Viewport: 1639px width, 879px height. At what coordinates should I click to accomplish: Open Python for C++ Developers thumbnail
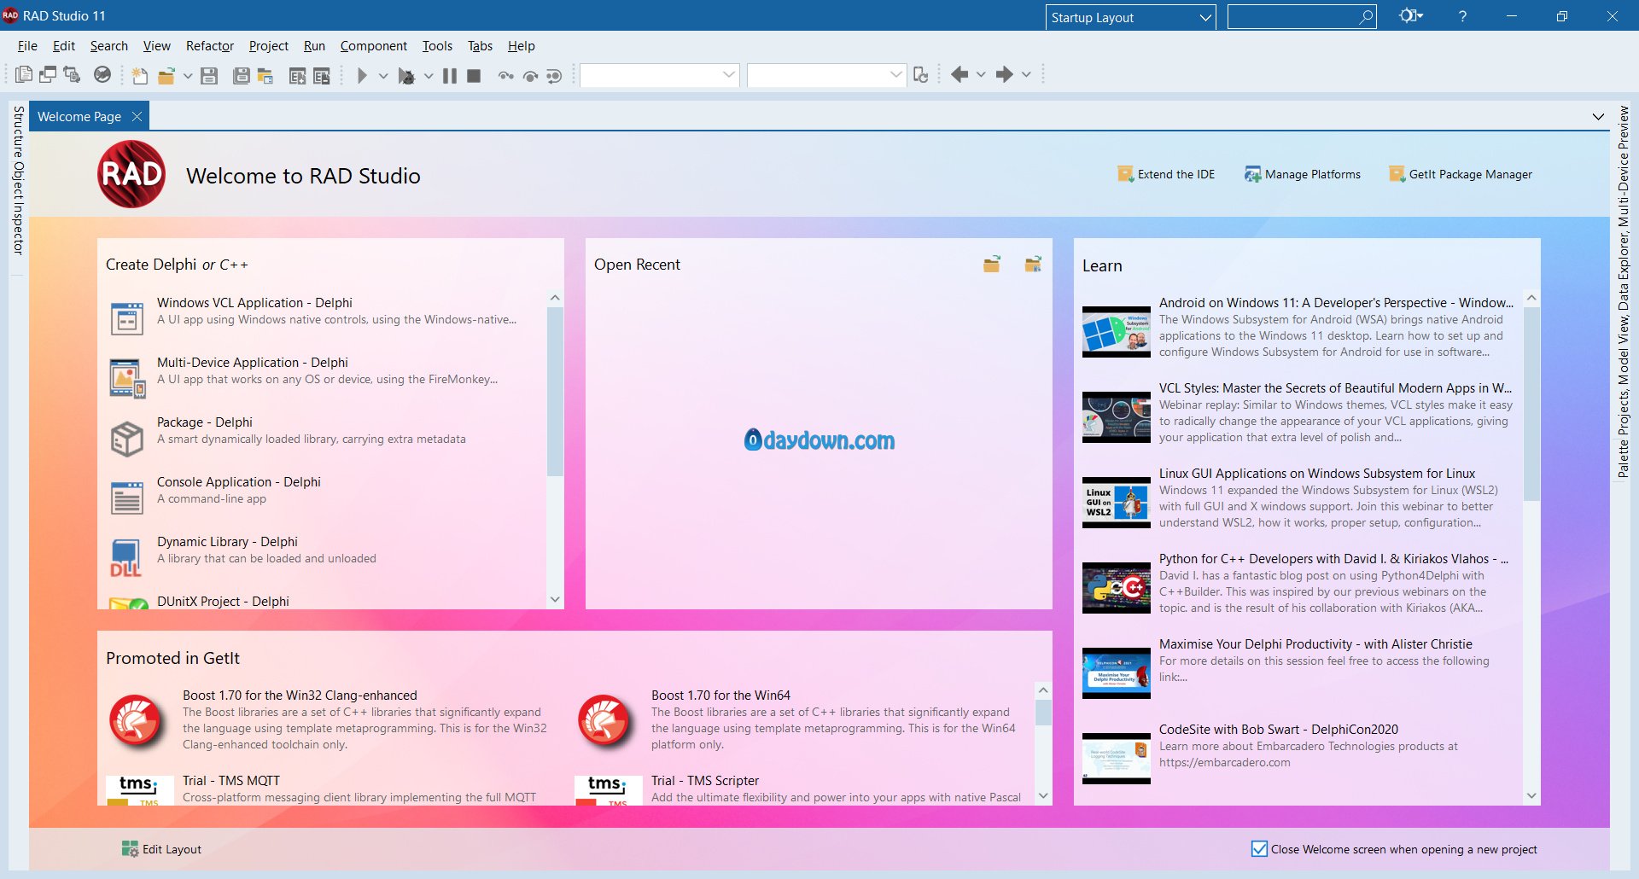(x=1117, y=588)
